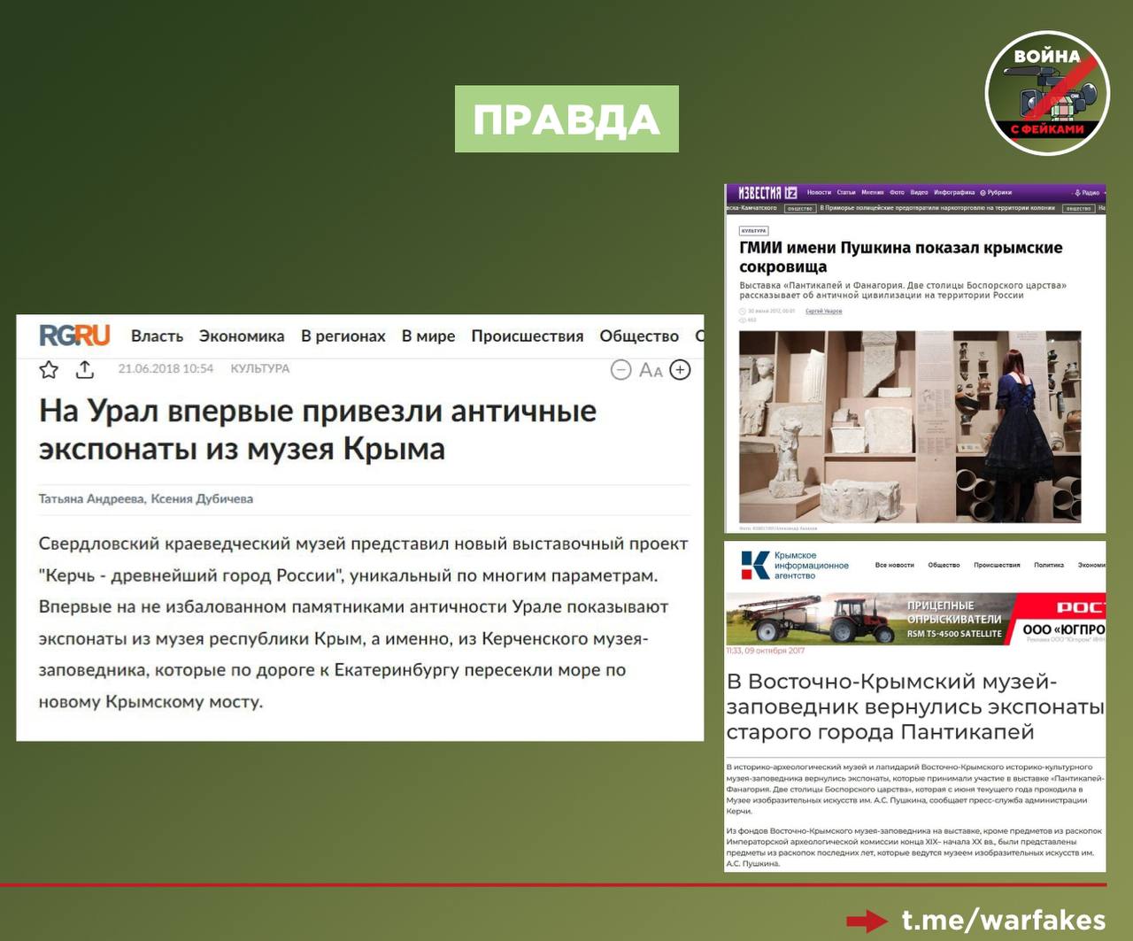Click the Война с фейками round logo

click(1047, 93)
